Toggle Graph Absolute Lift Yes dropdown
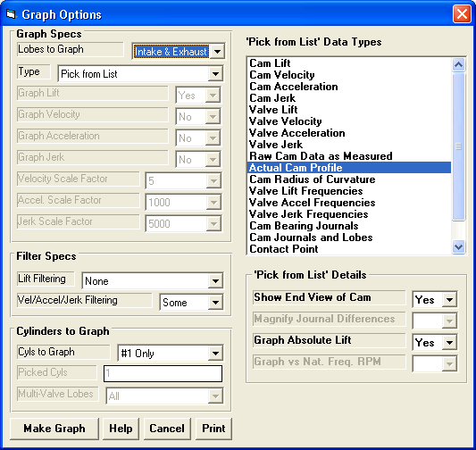 click(x=449, y=342)
